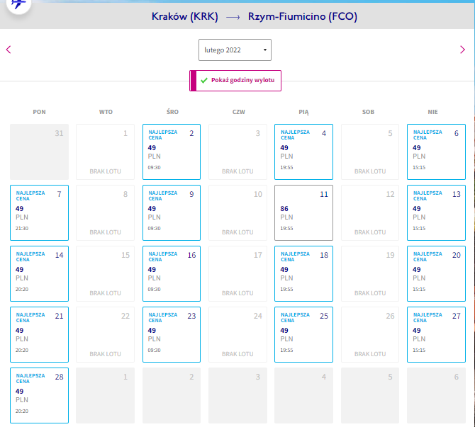The height and width of the screenshot is (427, 475).
Task: Click February 19 cell with no flight
Action: [x=370, y=273]
